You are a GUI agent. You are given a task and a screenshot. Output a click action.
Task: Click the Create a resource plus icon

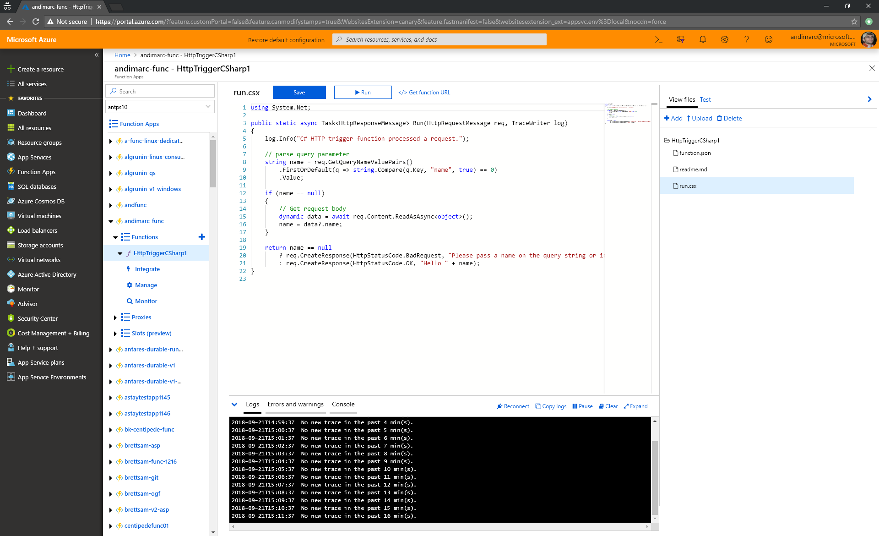click(x=11, y=69)
